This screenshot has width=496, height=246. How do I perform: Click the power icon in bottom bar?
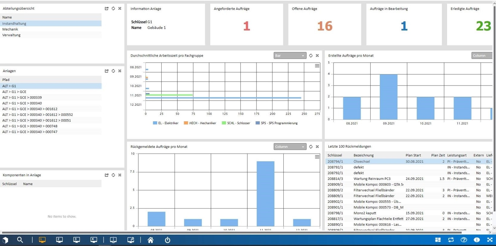point(168,240)
